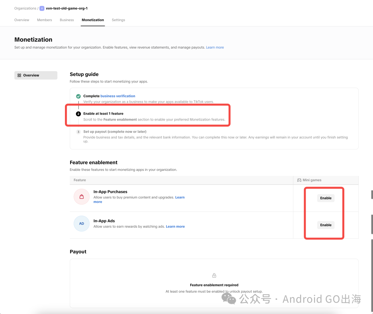
Task: Click the green checkmark beside business verification step
Action: click(78, 96)
